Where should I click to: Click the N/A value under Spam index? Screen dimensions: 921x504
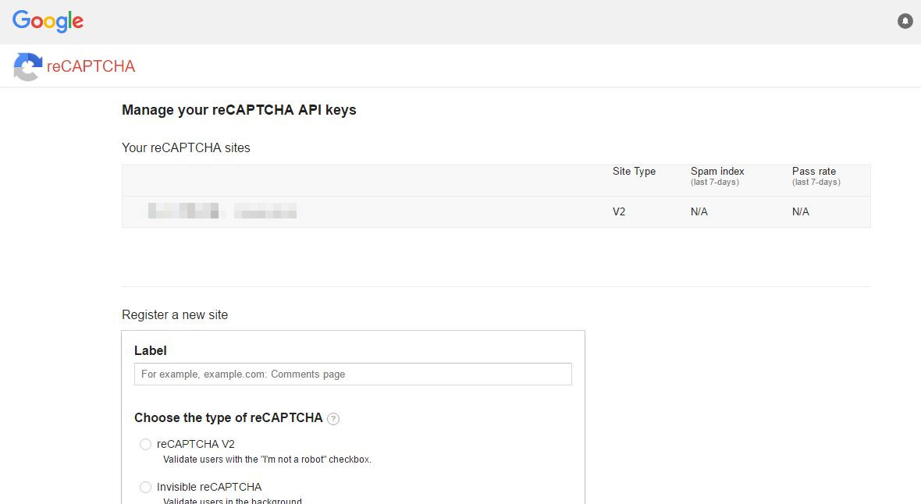tap(699, 212)
